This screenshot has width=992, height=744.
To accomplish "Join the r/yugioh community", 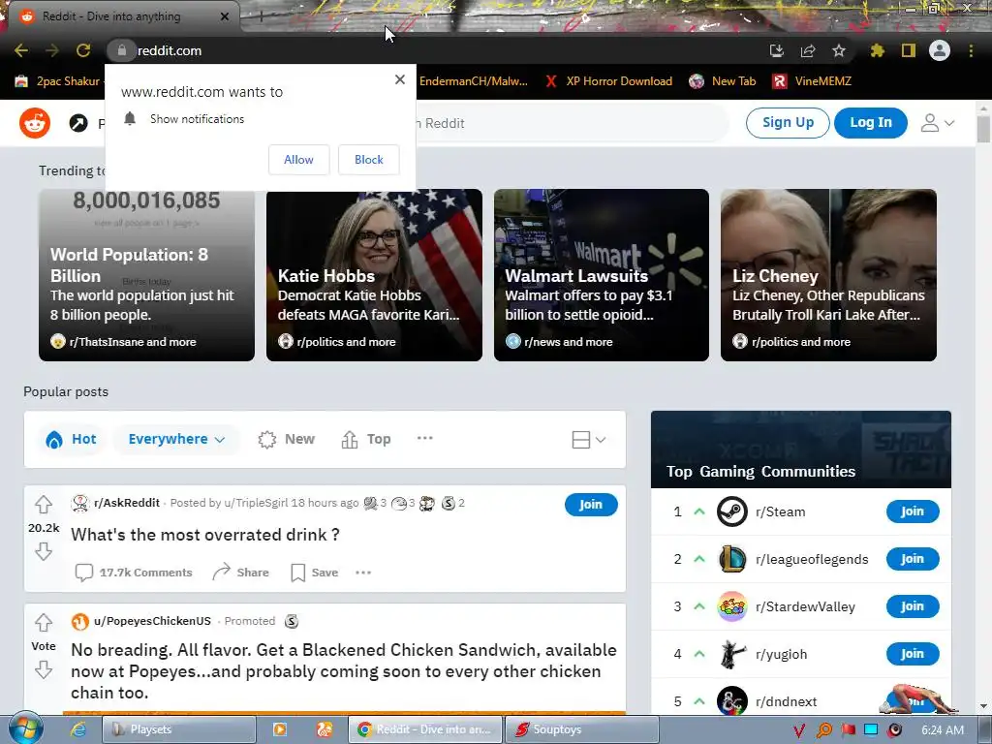I will click(913, 654).
